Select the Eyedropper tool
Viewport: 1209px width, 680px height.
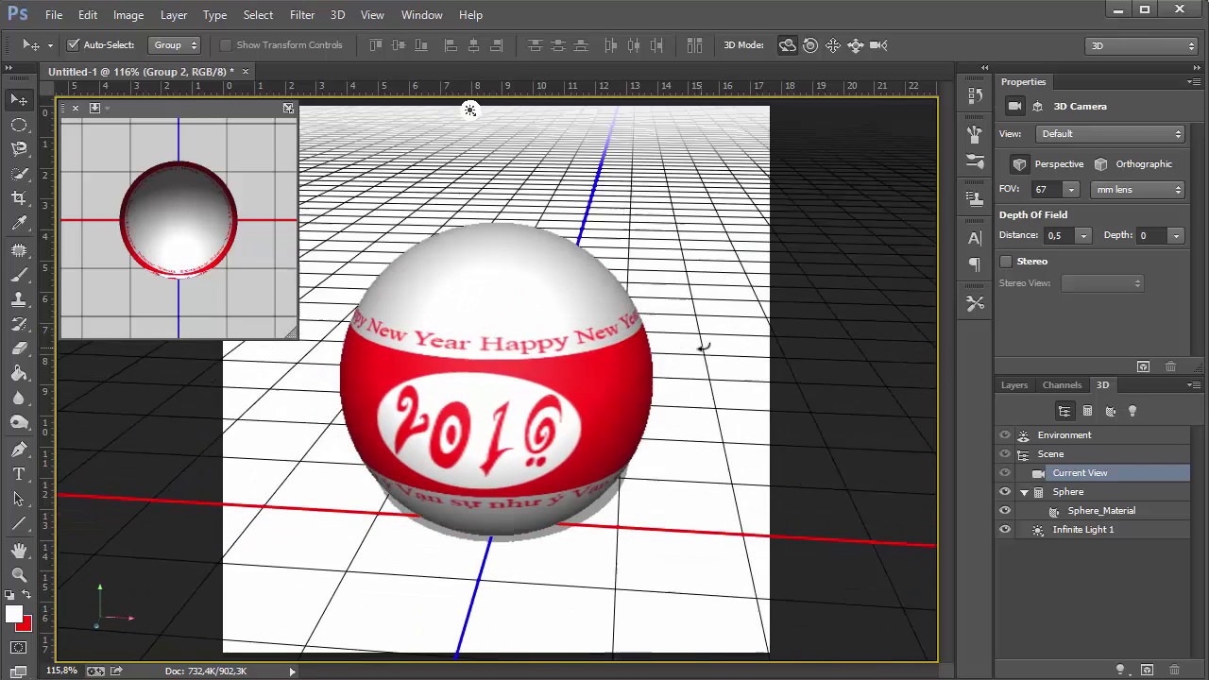point(19,223)
